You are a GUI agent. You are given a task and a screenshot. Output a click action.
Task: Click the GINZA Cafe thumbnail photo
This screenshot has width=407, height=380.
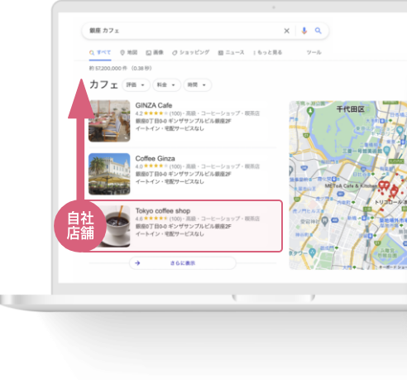(x=109, y=121)
